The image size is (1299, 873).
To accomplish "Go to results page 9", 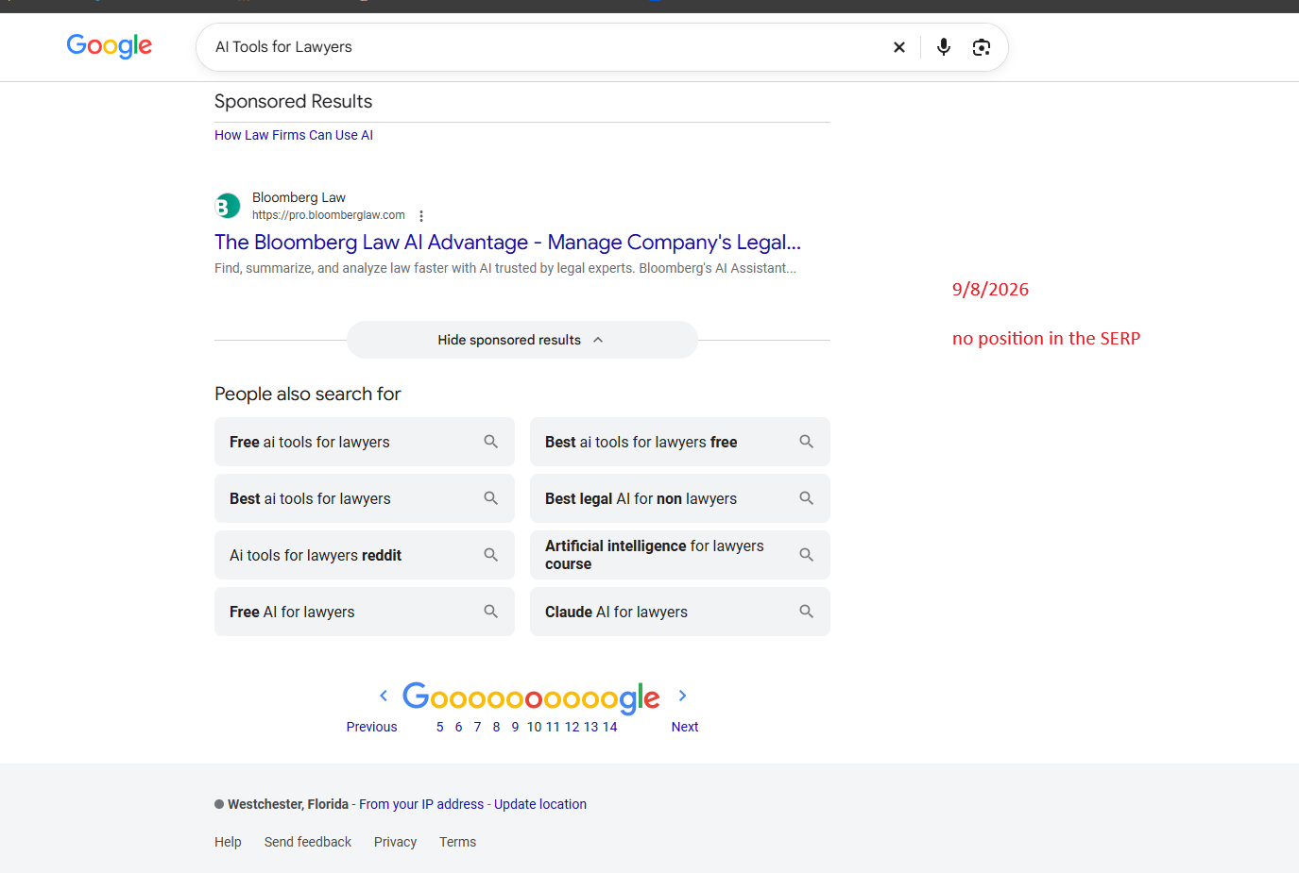I will click(516, 727).
